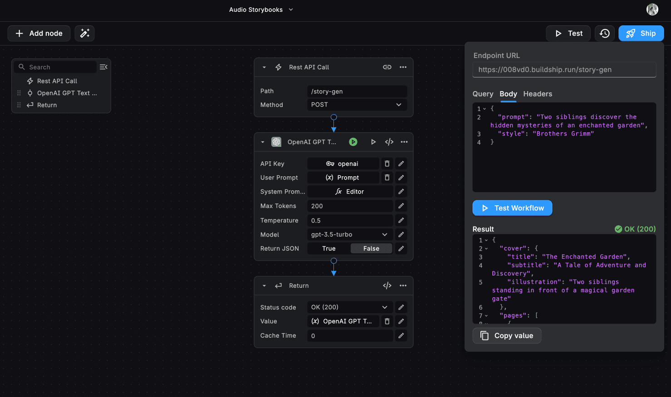Open more options on Return node
This screenshot has width=671, height=397.
coord(403,286)
